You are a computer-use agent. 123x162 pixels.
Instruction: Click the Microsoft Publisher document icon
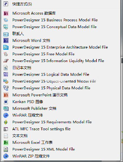6,108
